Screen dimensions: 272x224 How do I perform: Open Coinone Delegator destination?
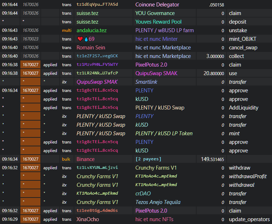point(157,5)
